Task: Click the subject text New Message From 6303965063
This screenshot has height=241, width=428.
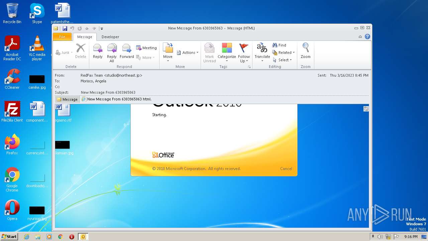Action: (108, 92)
